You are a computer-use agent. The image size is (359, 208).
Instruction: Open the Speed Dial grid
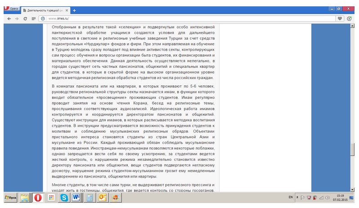pyautogui.click(x=33, y=19)
